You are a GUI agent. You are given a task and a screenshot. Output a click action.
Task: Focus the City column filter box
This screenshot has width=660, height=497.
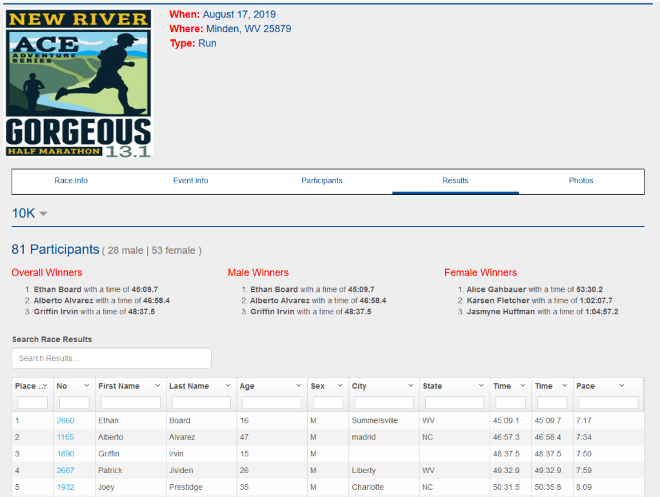384,403
